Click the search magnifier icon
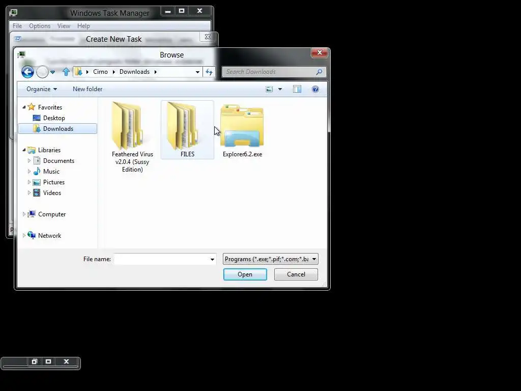The image size is (521, 391). coord(320,72)
